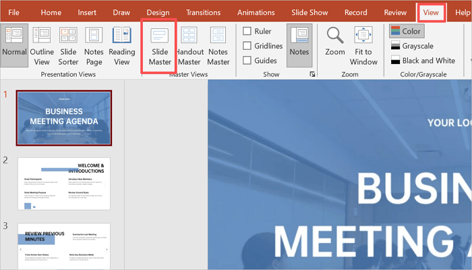Open the Review tab
The image size is (472, 270).
[395, 12]
